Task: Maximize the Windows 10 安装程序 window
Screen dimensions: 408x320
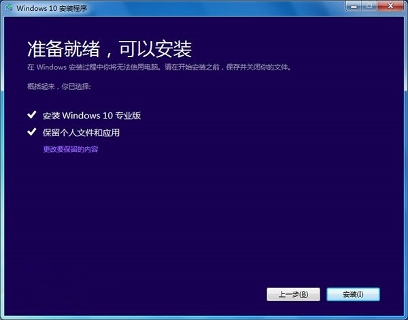Action: click(369, 6)
